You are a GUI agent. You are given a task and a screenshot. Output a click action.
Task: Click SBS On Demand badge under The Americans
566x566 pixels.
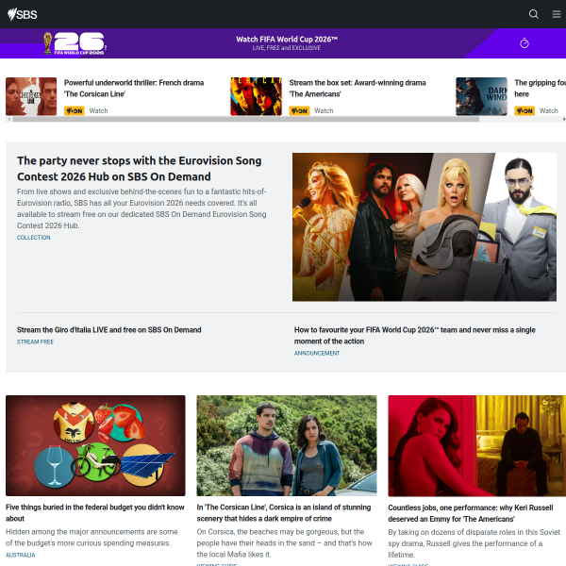[299, 110]
